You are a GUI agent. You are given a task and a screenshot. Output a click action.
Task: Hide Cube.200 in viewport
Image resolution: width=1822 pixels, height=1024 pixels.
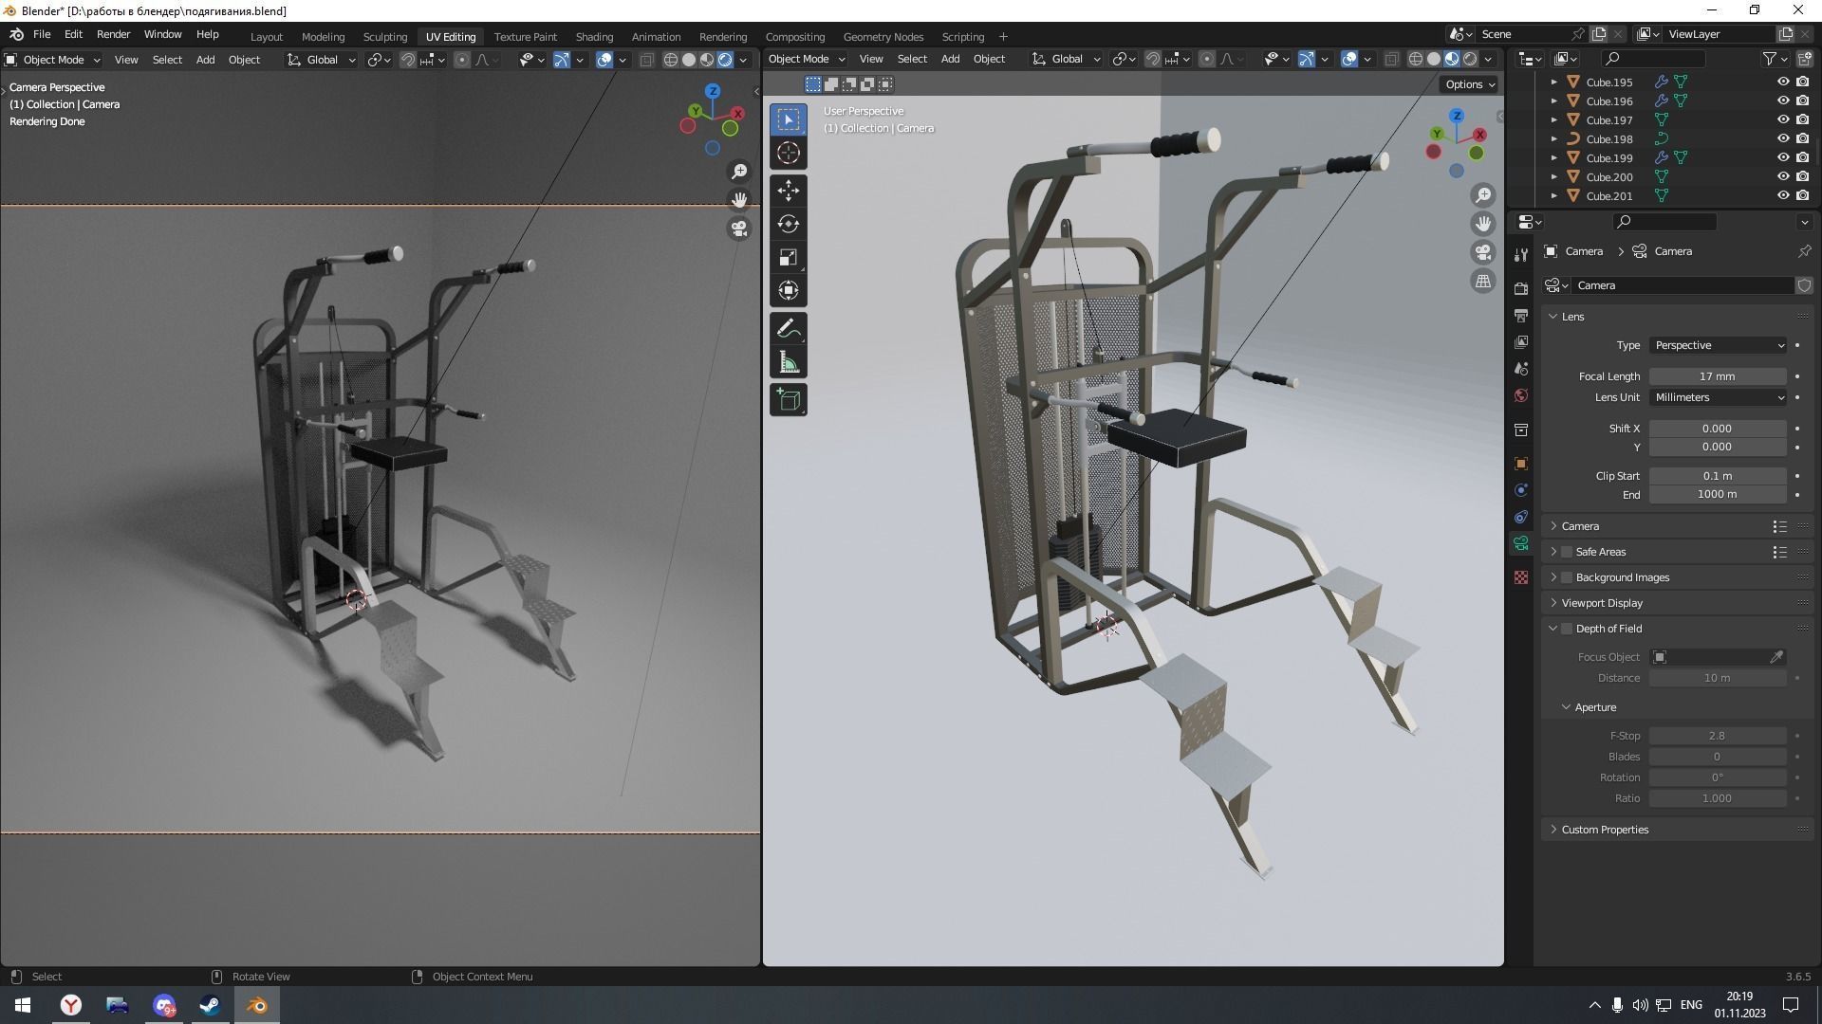1783,177
